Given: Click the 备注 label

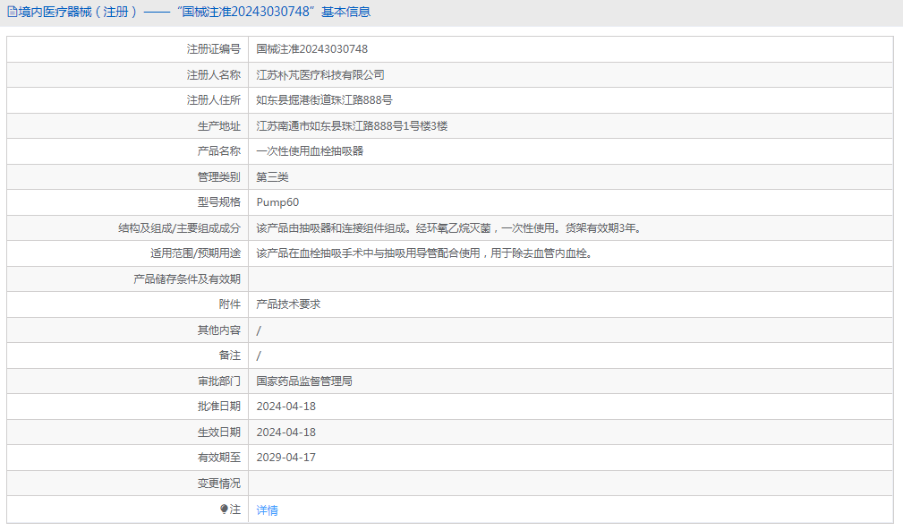Looking at the screenshot, I should (230, 355).
